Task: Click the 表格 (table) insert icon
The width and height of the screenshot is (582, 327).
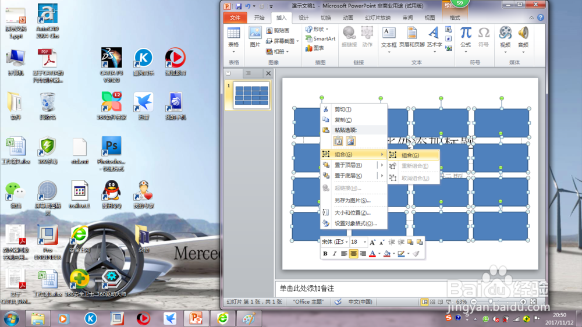Action: click(x=233, y=37)
